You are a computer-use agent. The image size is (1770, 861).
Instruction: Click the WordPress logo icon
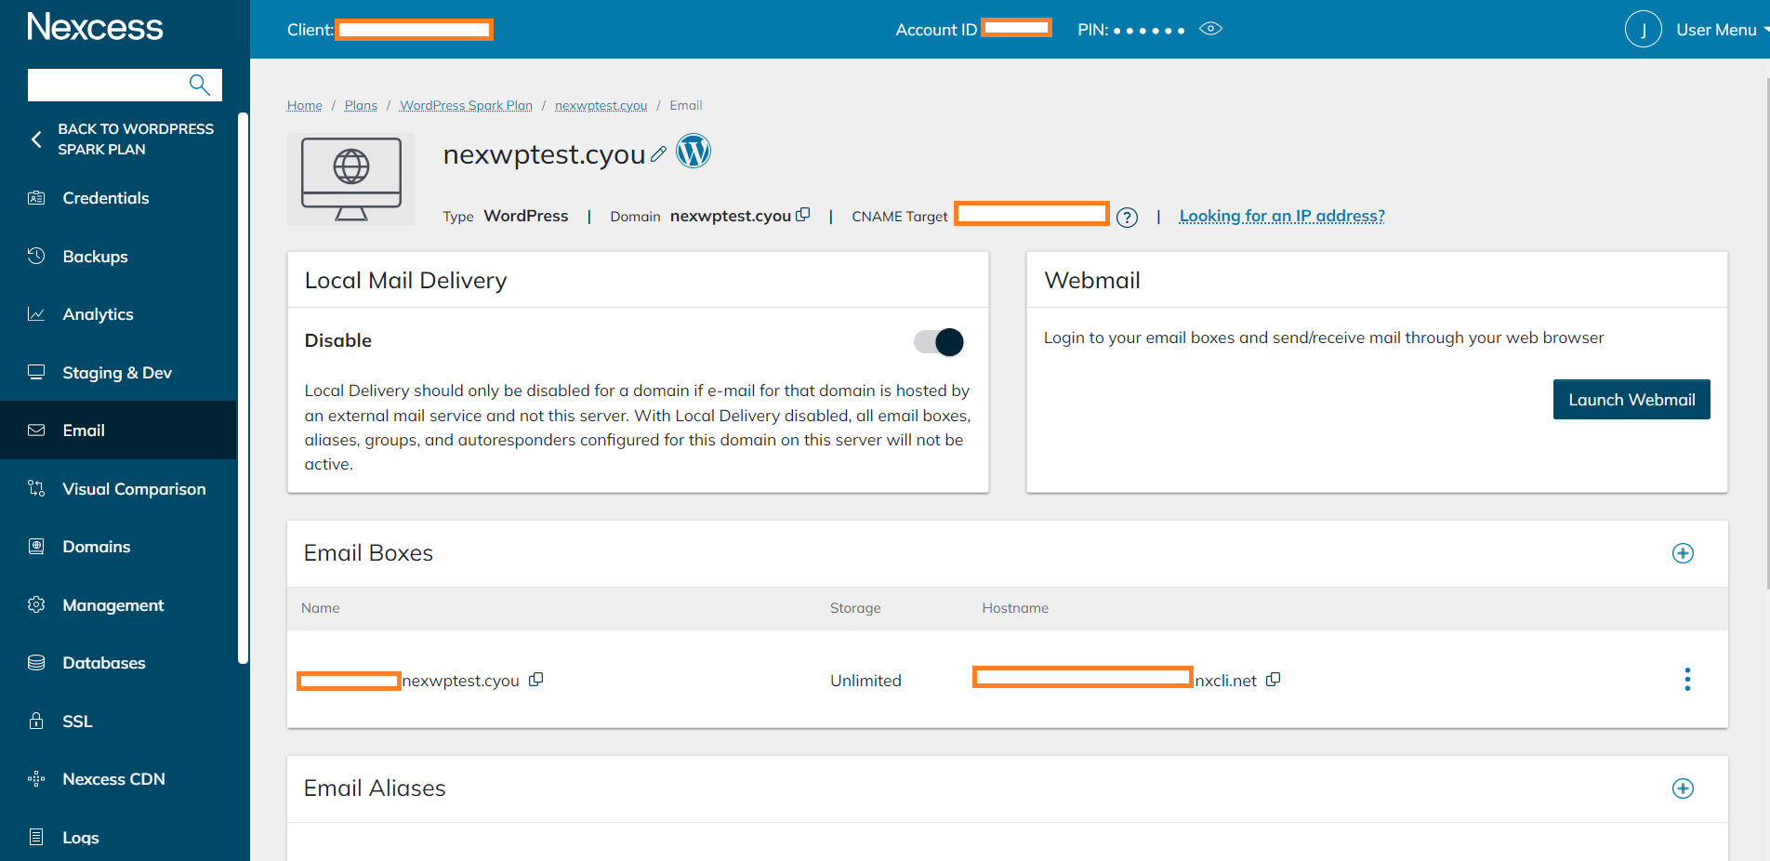pyautogui.click(x=693, y=151)
